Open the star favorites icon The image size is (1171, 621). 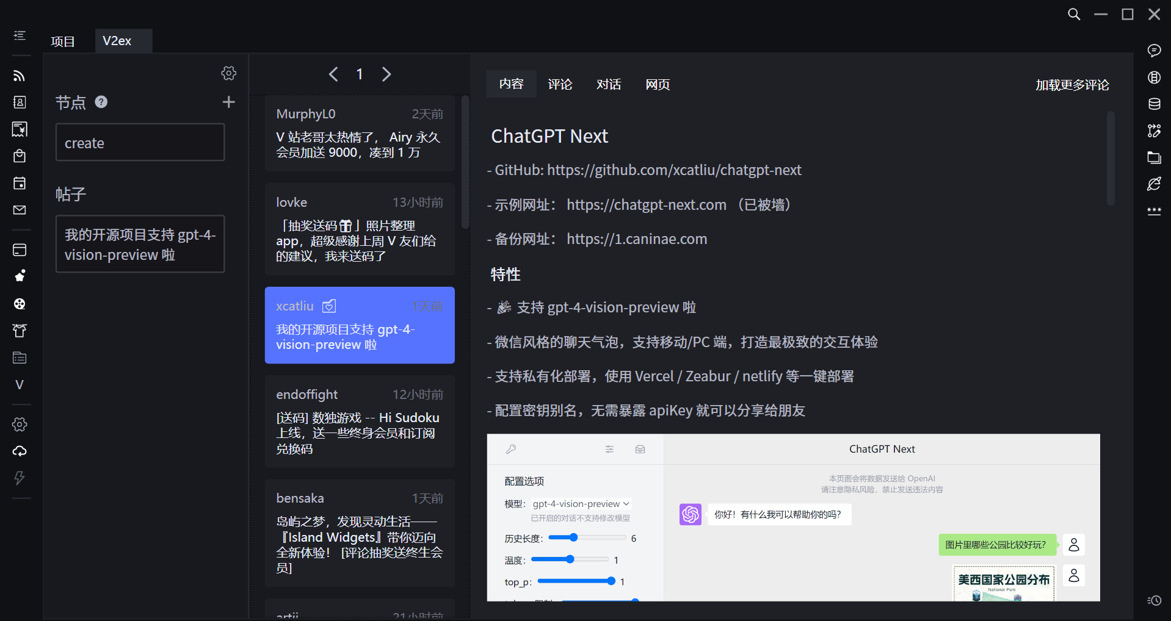click(x=20, y=277)
